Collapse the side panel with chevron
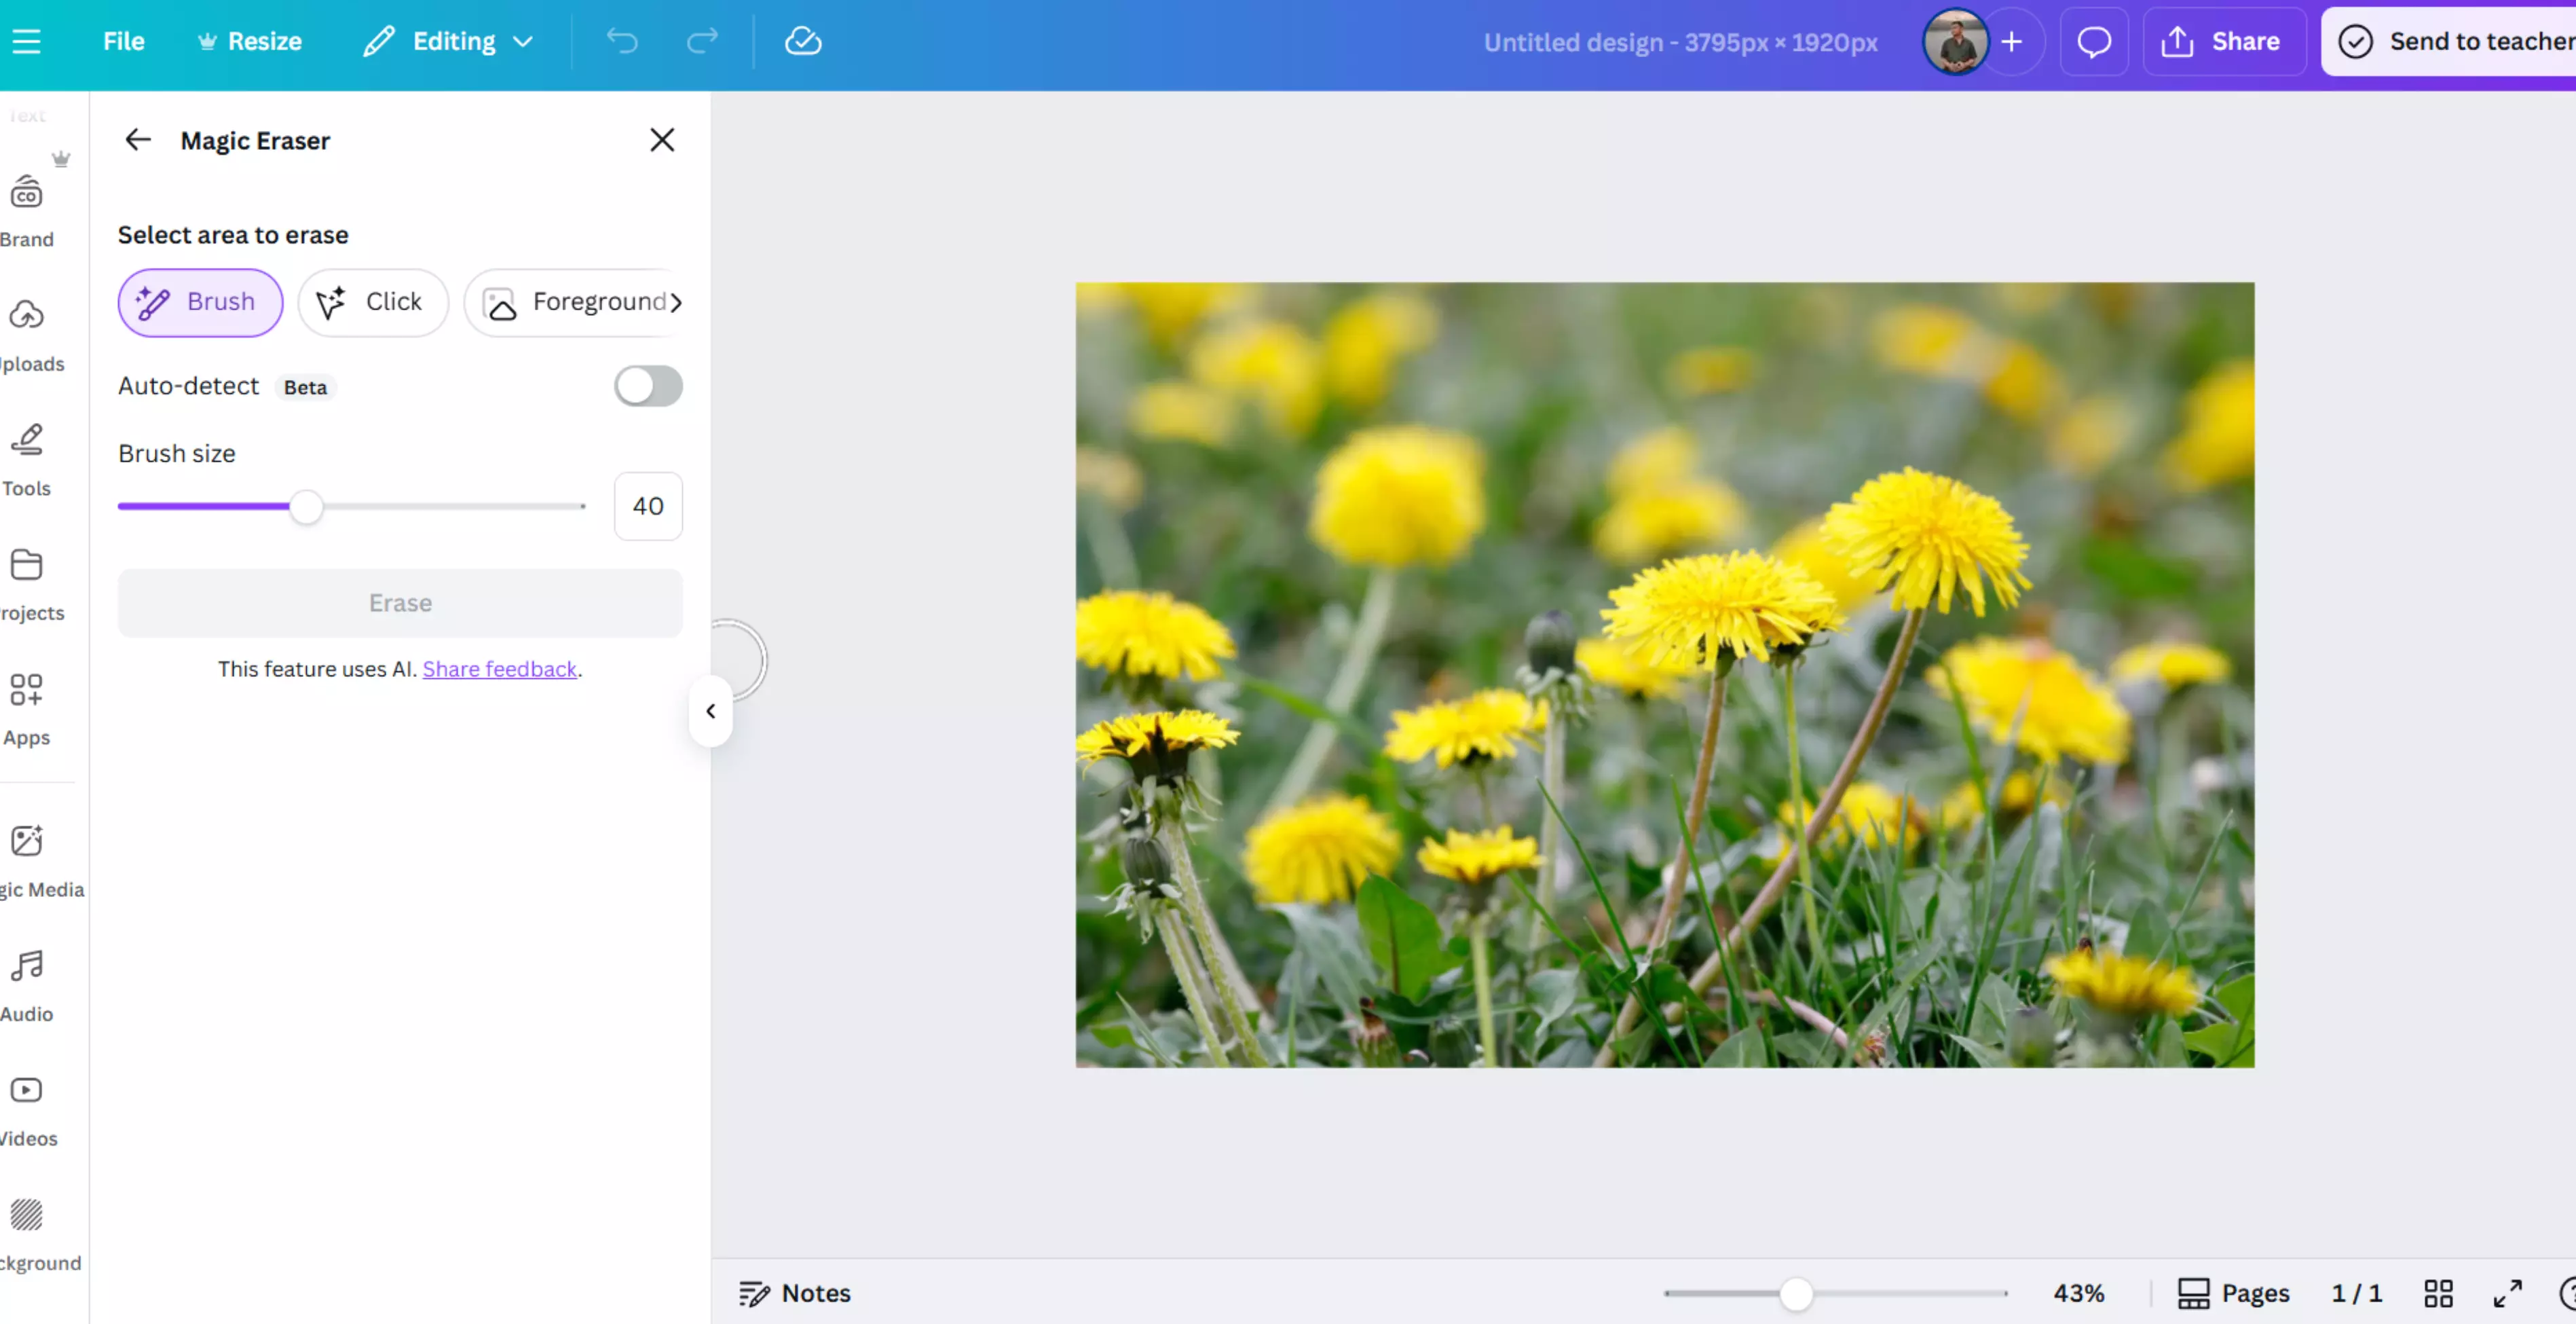Viewport: 2576px width, 1324px height. coord(711,711)
